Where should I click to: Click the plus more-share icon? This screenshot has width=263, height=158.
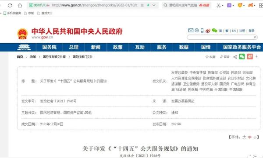[x=256, y=57]
